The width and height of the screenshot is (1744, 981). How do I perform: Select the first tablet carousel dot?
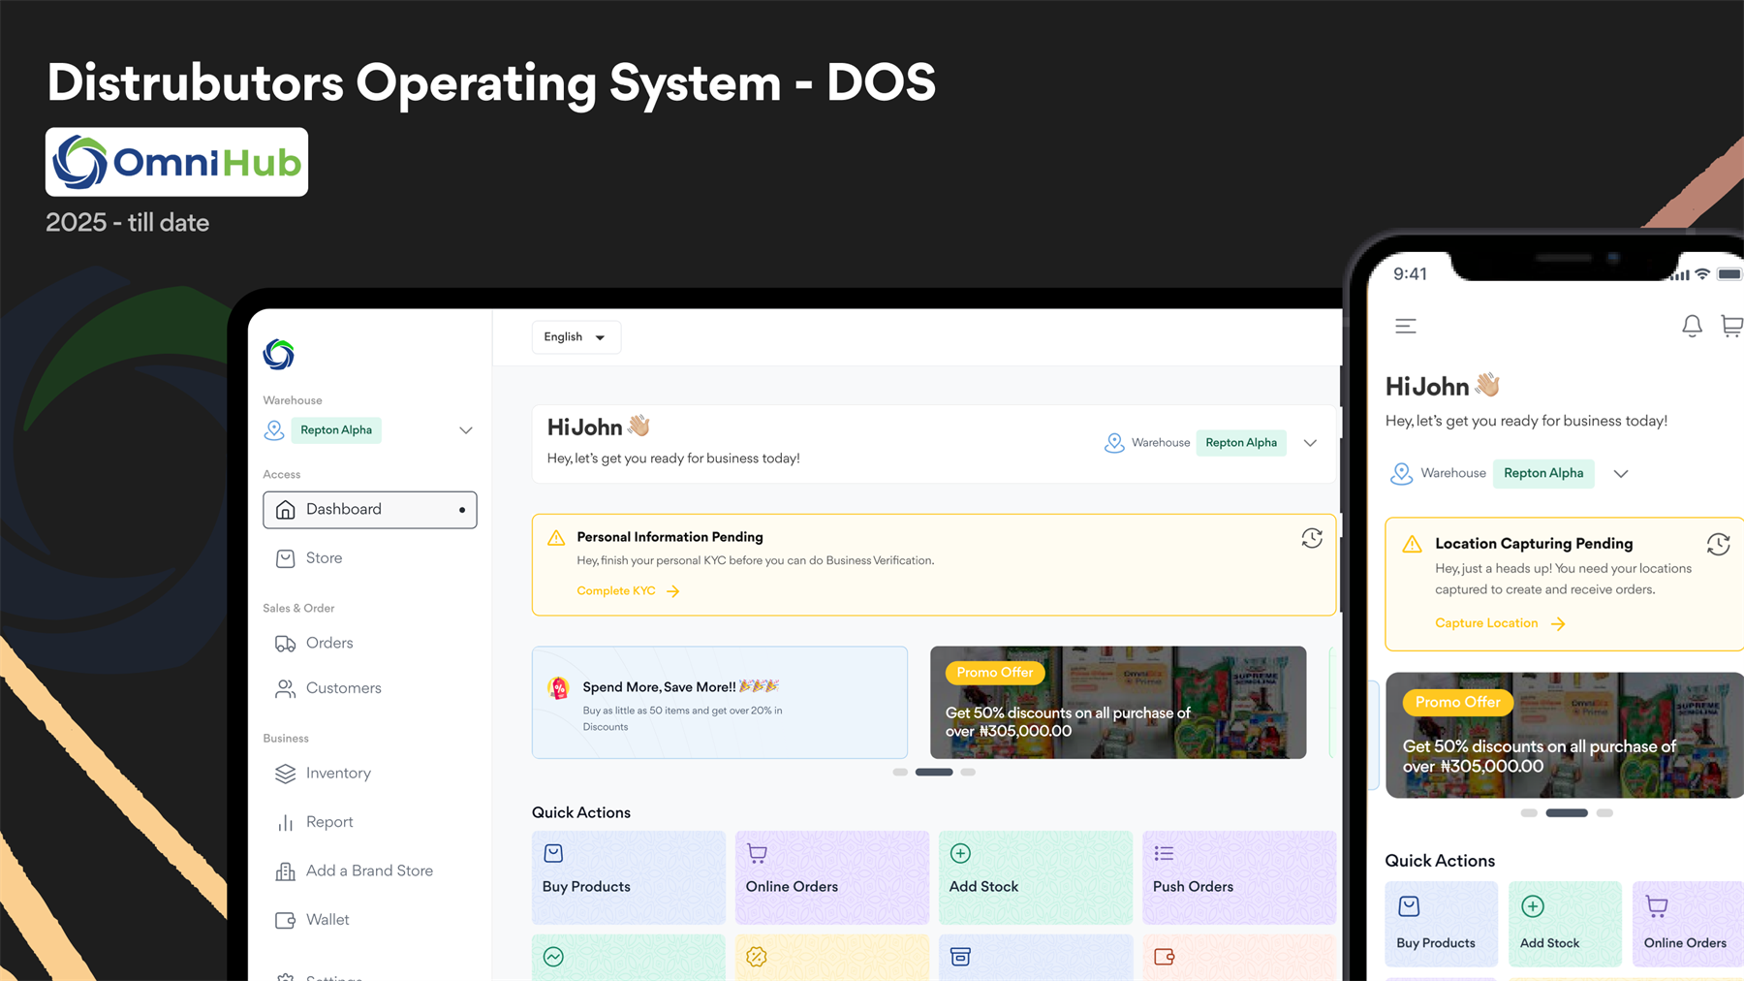pos(900,773)
